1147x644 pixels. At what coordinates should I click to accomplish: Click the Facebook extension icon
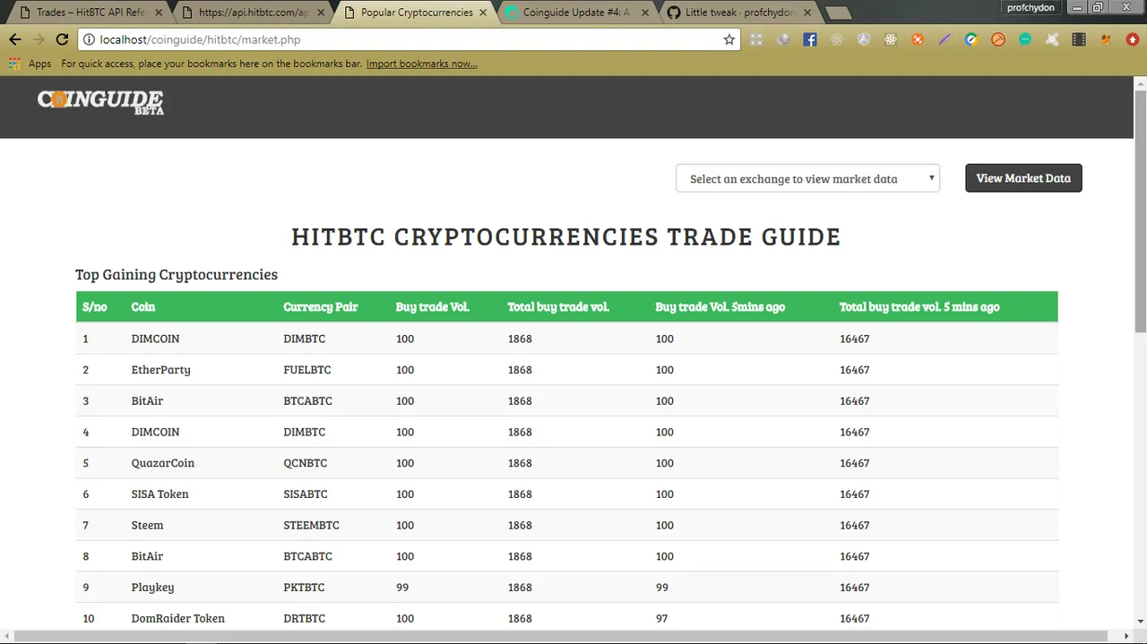tap(810, 39)
